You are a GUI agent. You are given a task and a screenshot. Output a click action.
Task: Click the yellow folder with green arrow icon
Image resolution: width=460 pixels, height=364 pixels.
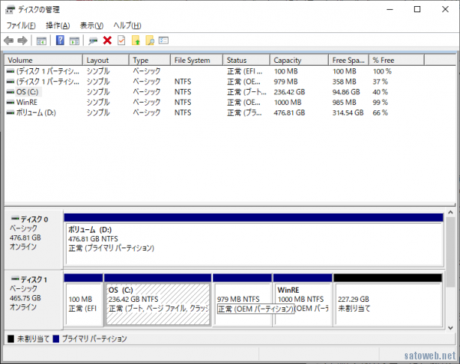click(x=136, y=40)
